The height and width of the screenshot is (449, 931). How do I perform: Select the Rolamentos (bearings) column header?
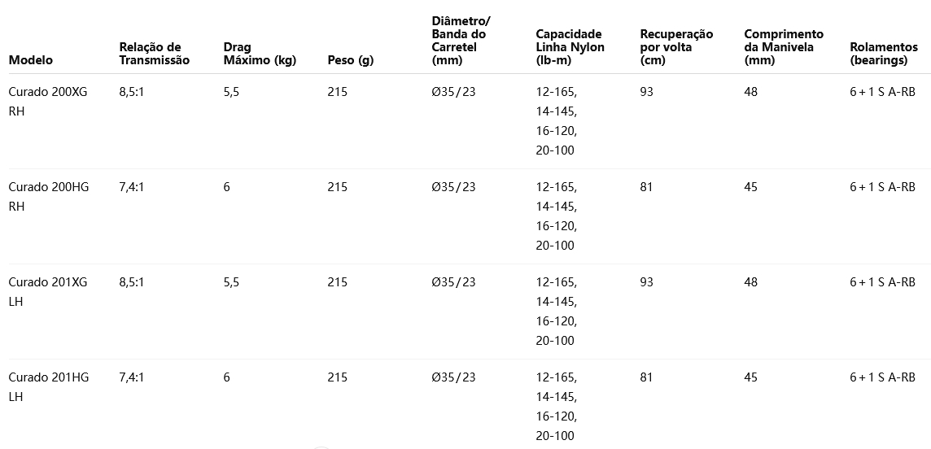(883, 54)
